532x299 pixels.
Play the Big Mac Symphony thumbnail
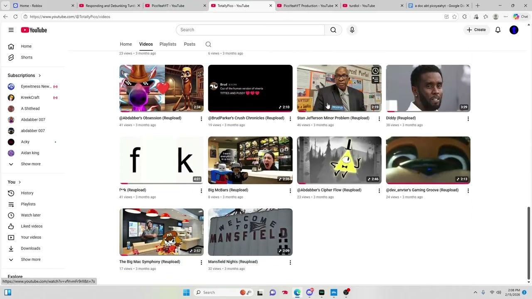click(161, 232)
